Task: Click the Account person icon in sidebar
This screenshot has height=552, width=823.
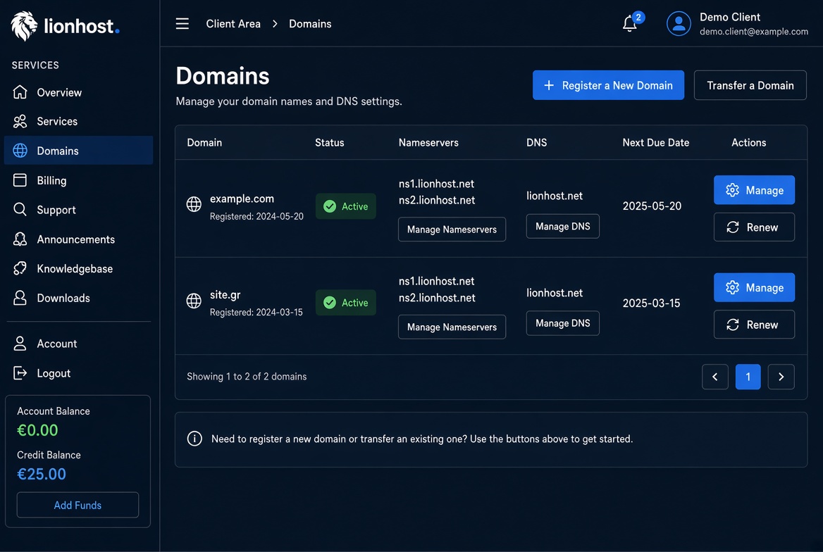Action: click(20, 343)
